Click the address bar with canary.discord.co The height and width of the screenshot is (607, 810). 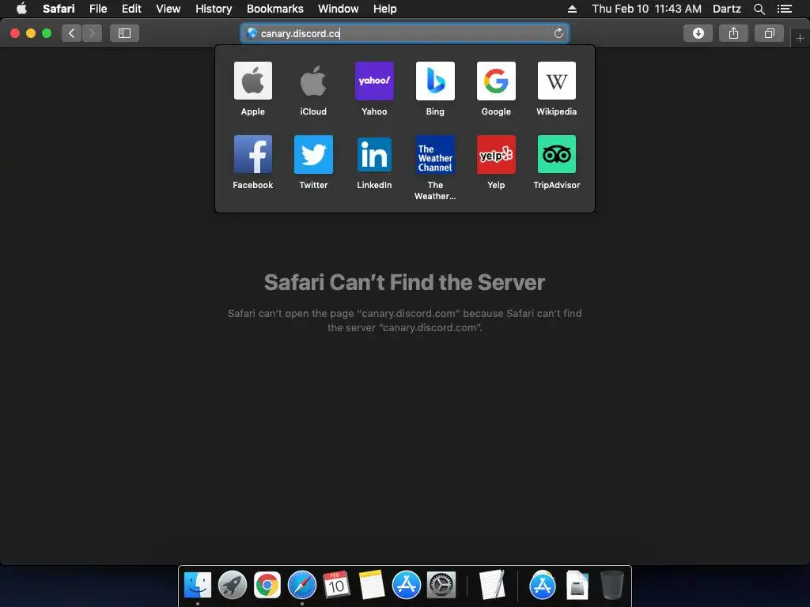click(404, 33)
